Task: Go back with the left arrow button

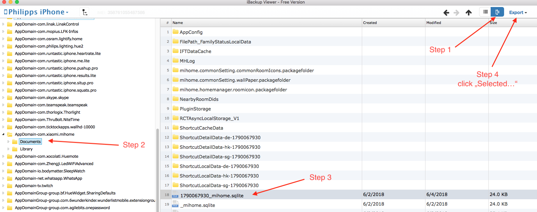Action: 446,13
